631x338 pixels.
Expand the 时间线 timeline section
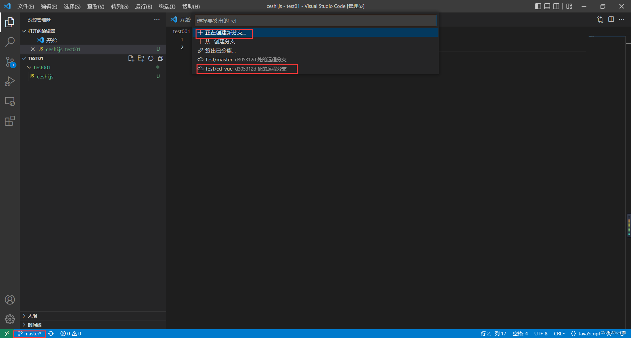point(93,325)
